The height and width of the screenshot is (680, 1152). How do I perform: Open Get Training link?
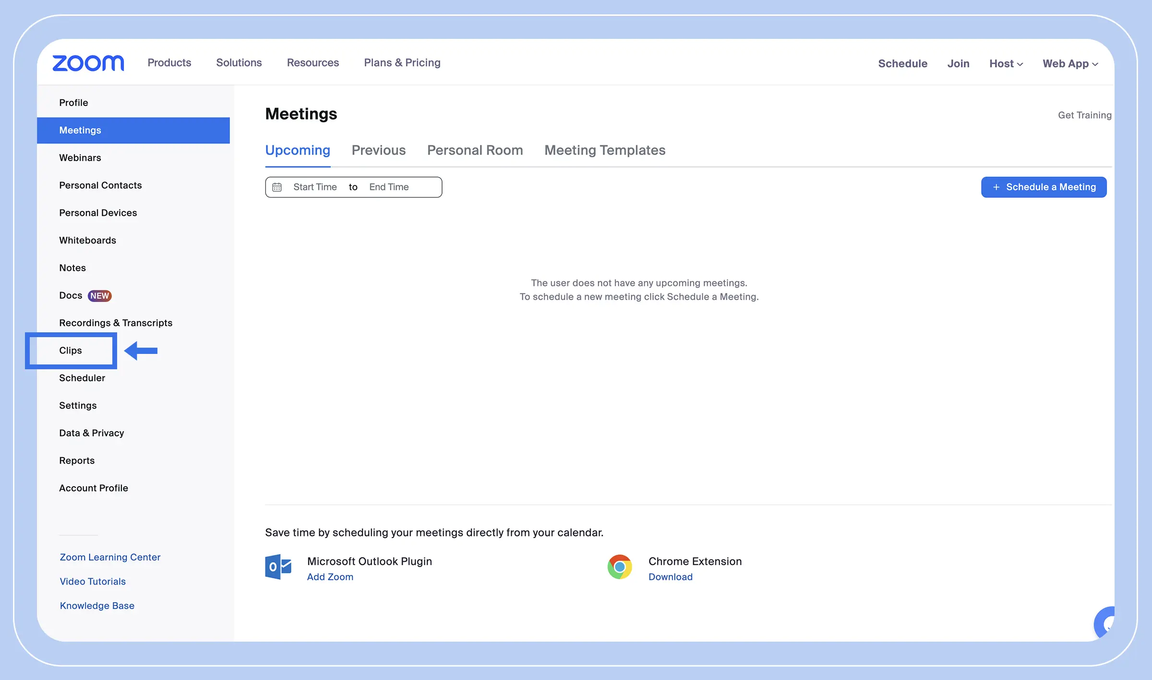pyautogui.click(x=1084, y=115)
